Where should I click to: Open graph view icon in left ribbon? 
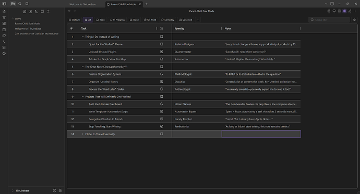tap(4, 17)
